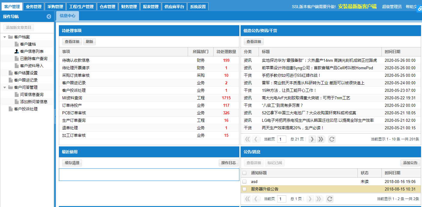Click 查看详细 in 值造公告 panel
This screenshot has height=207, width=422.
254,42
